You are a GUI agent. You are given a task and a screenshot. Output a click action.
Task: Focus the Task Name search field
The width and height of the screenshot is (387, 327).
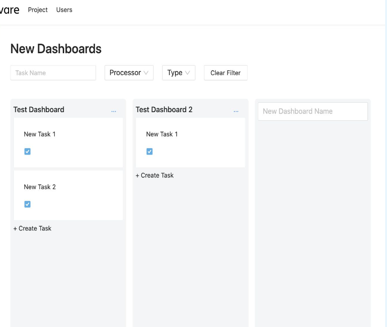click(x=53, y=73)
